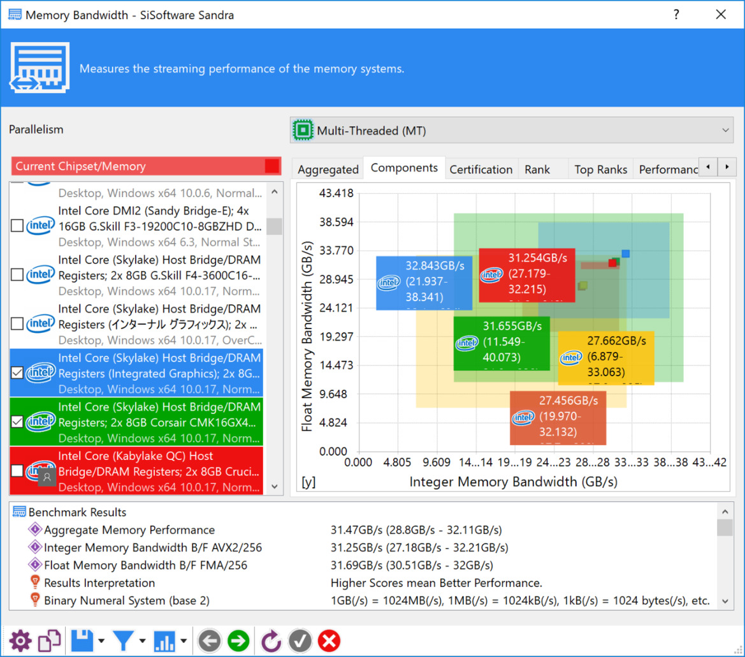
Task: Click the blue funnel filter icon
Action: point(123,641)
